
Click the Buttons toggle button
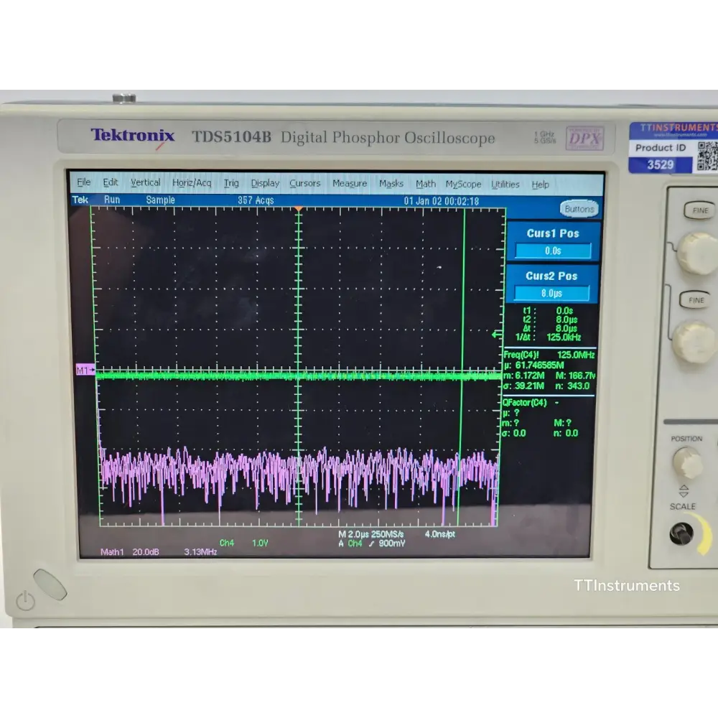579,209
